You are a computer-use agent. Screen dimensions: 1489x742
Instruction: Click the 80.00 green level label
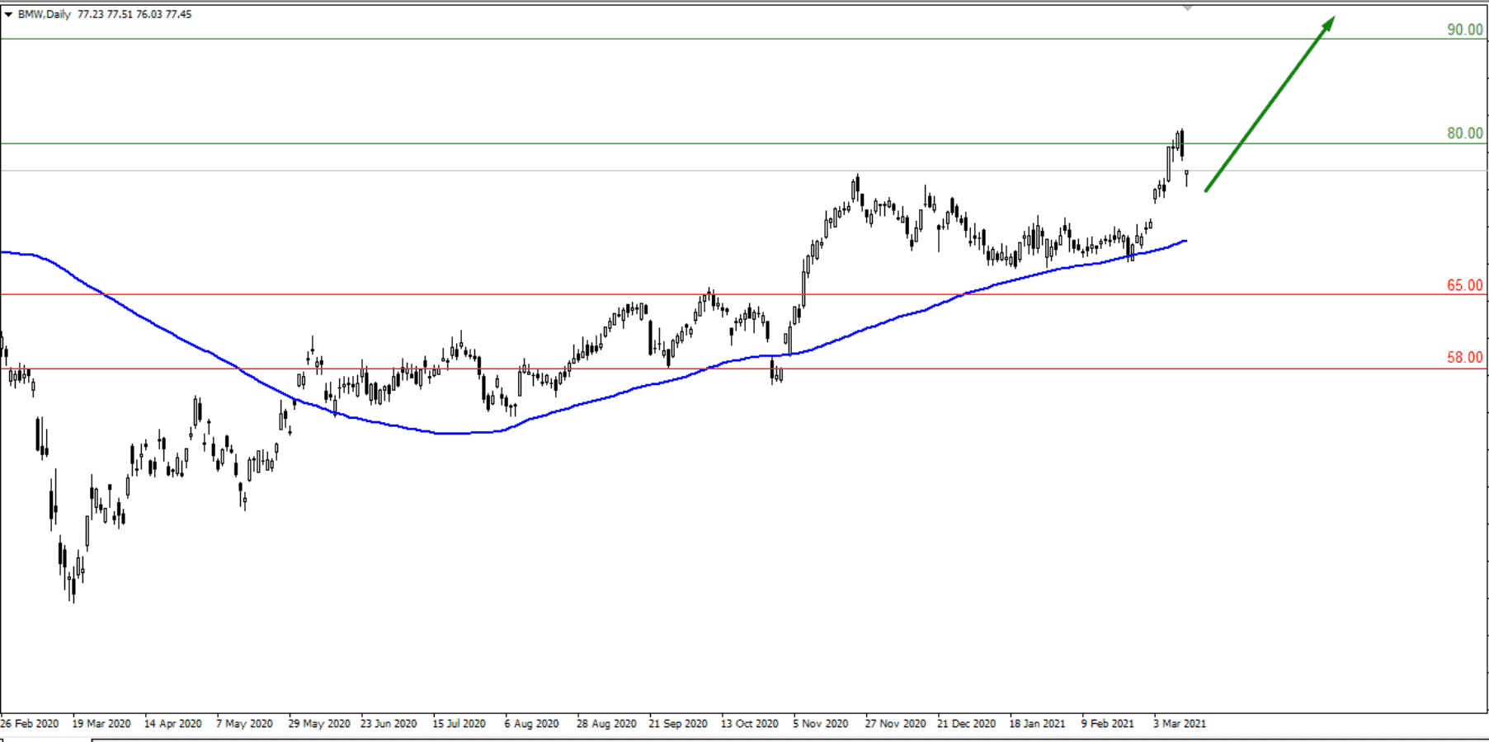point(1464,134)
